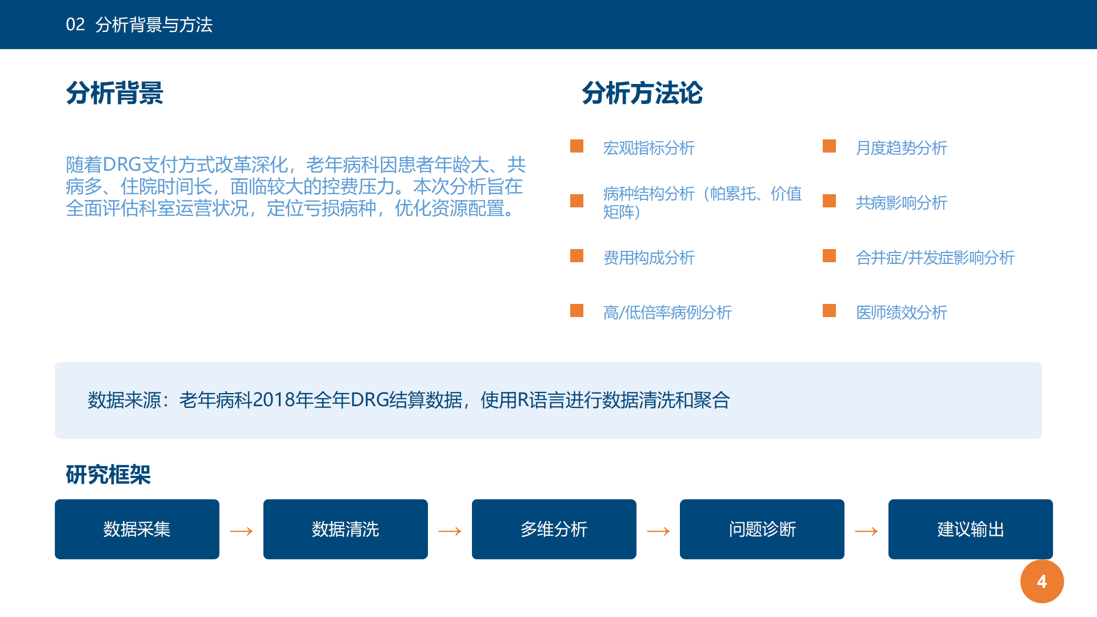Click the orange bullet beside 共病影响分析
1097x617 pixels.
coord(829,201)
